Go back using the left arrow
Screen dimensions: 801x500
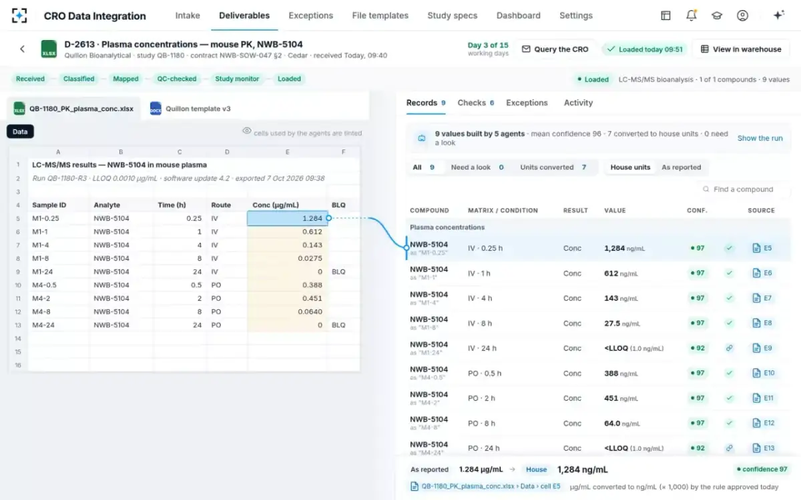22,49
